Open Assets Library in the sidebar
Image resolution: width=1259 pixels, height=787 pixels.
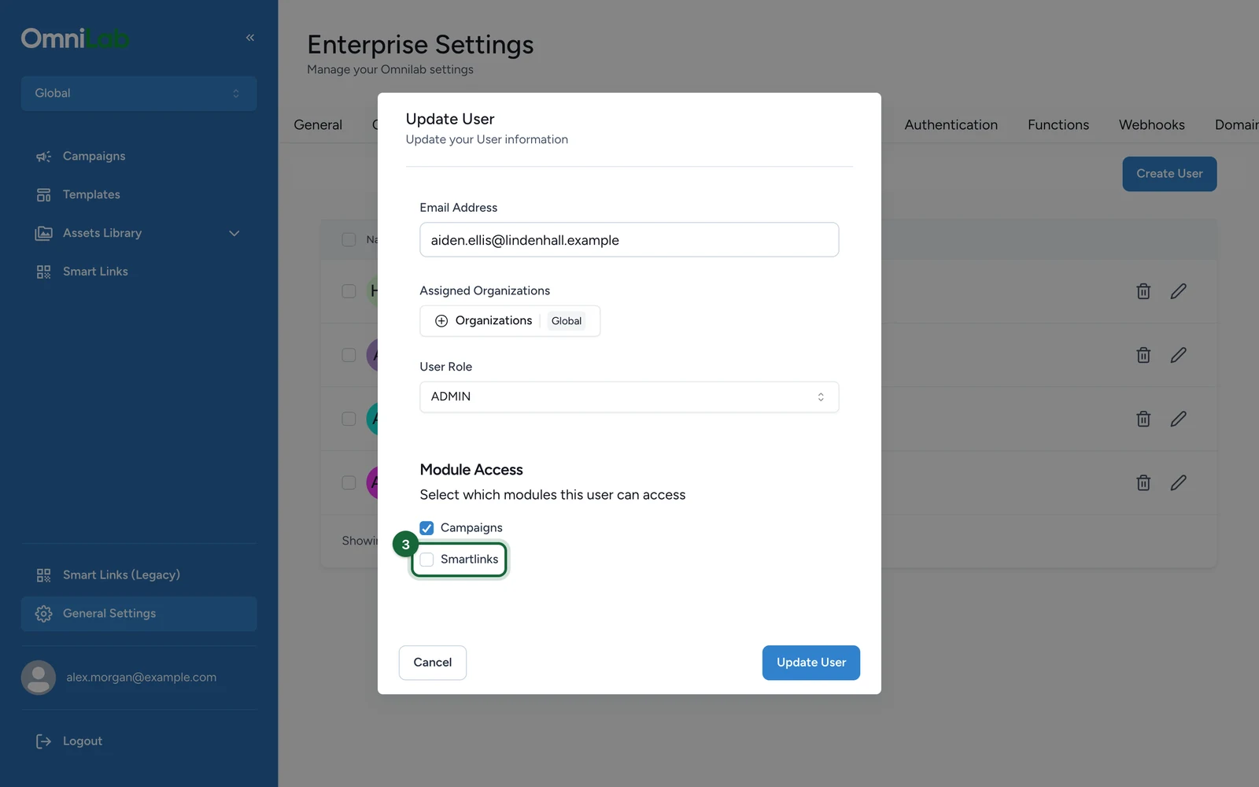102,233
